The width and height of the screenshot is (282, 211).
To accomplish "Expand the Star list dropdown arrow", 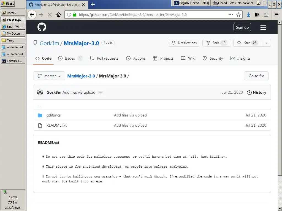I will point(266,43).
